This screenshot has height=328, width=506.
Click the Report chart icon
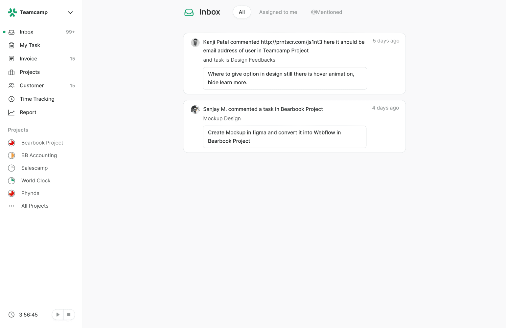[x=11, y=113]
